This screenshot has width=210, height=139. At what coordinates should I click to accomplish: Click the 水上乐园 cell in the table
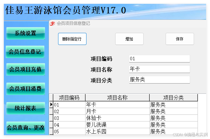pos(117,131)
